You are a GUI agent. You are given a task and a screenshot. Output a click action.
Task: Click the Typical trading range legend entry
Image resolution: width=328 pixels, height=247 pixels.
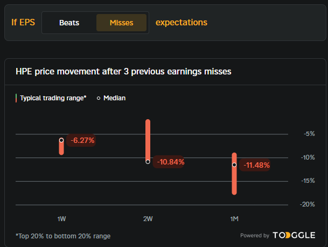click(51, 98)
